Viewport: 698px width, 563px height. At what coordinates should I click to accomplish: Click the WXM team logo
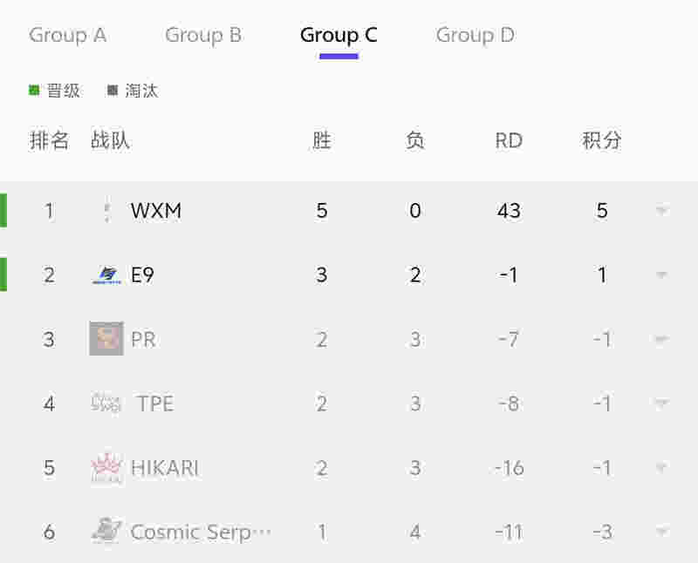tap(106, 211)
